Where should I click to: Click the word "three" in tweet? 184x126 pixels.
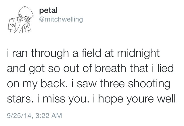pos(112,84)
